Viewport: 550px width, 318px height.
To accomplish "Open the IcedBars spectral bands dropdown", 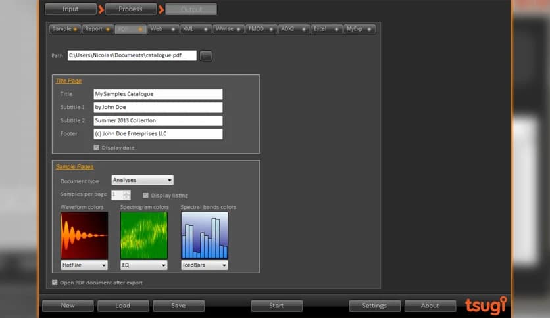I will (204, 265).
